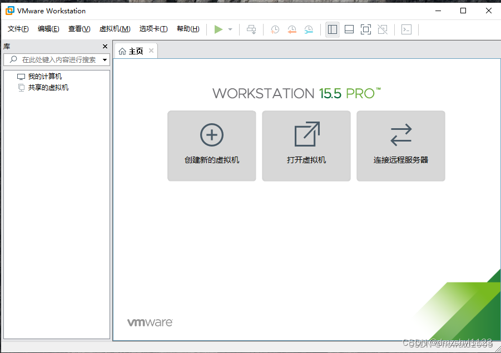Close the 库 library panel
Image resolution: width=501 pixels, height=353 pixels.
(105, 46)
